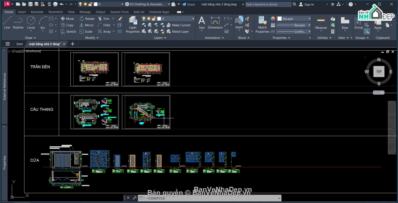
Task: Select the Dimension annotation tool
Action: 215,23
